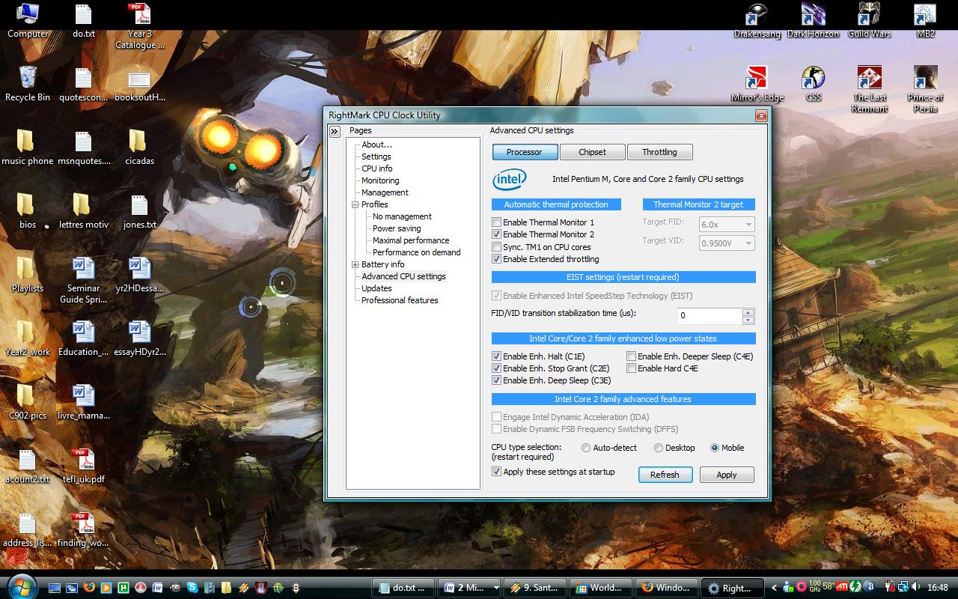Uncheck Enable Enh. Stop Grant (C2E)

coord(496,368)
